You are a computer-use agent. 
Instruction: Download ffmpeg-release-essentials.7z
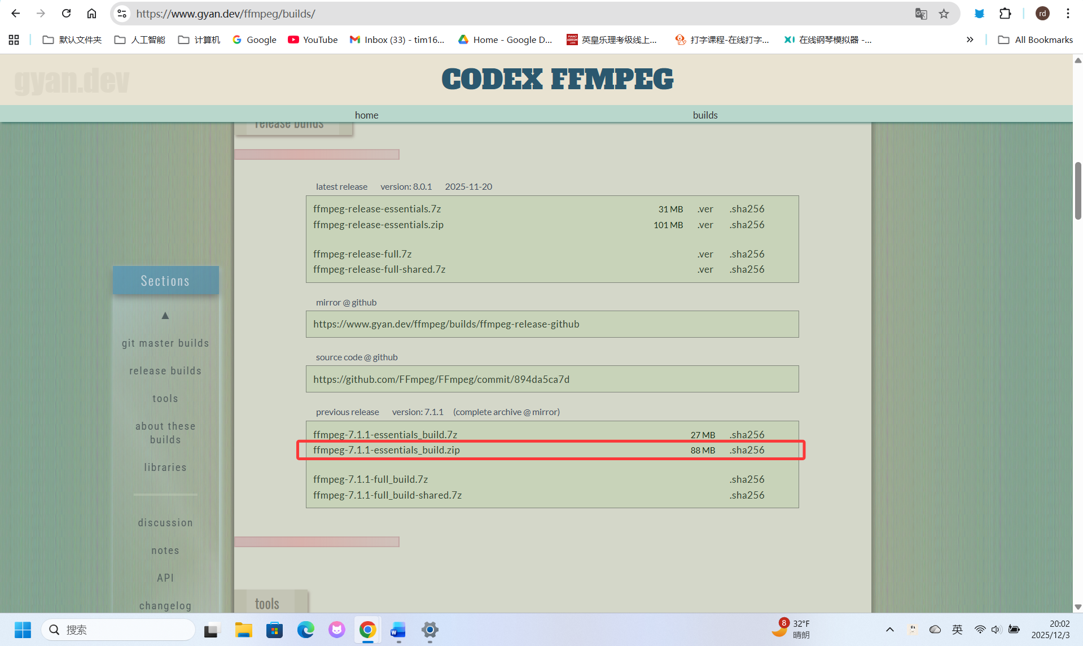[x=377, y=209]
